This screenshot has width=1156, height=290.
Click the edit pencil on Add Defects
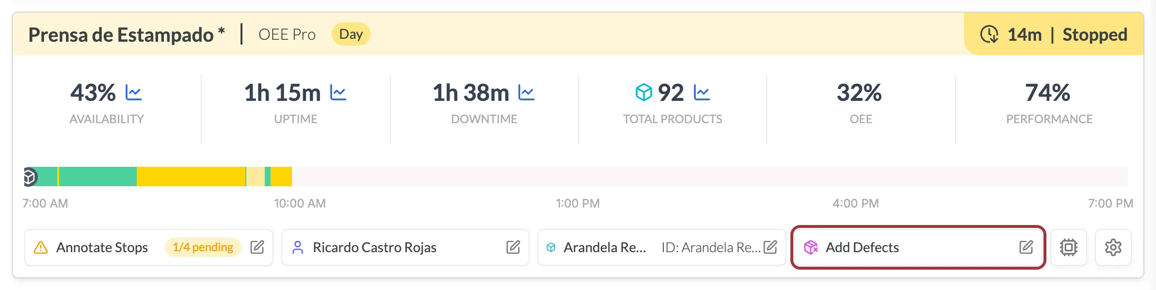[1026, 247]
